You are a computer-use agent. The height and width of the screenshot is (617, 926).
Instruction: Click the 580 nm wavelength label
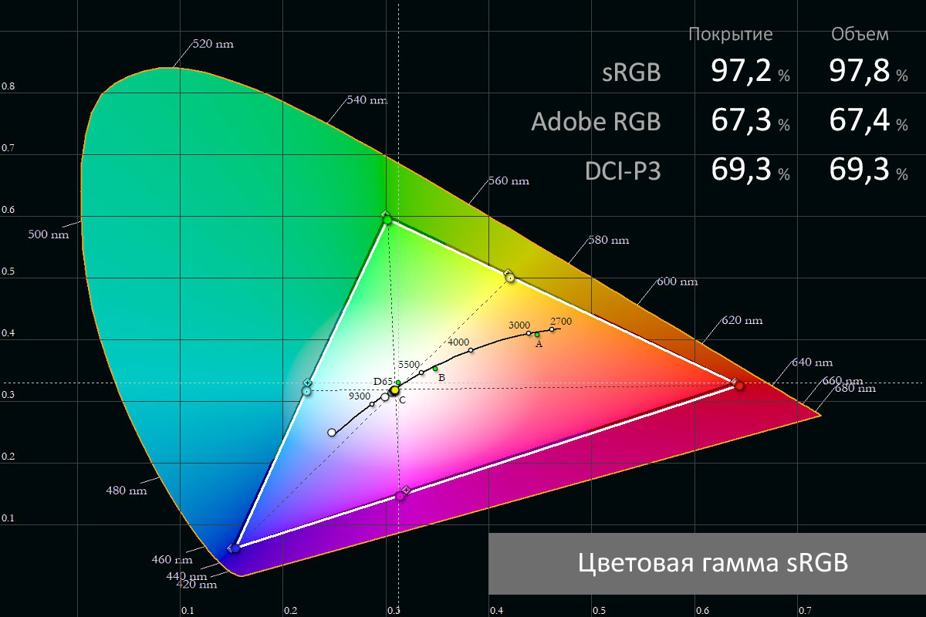pyautogui.click(x=608, y=240)
